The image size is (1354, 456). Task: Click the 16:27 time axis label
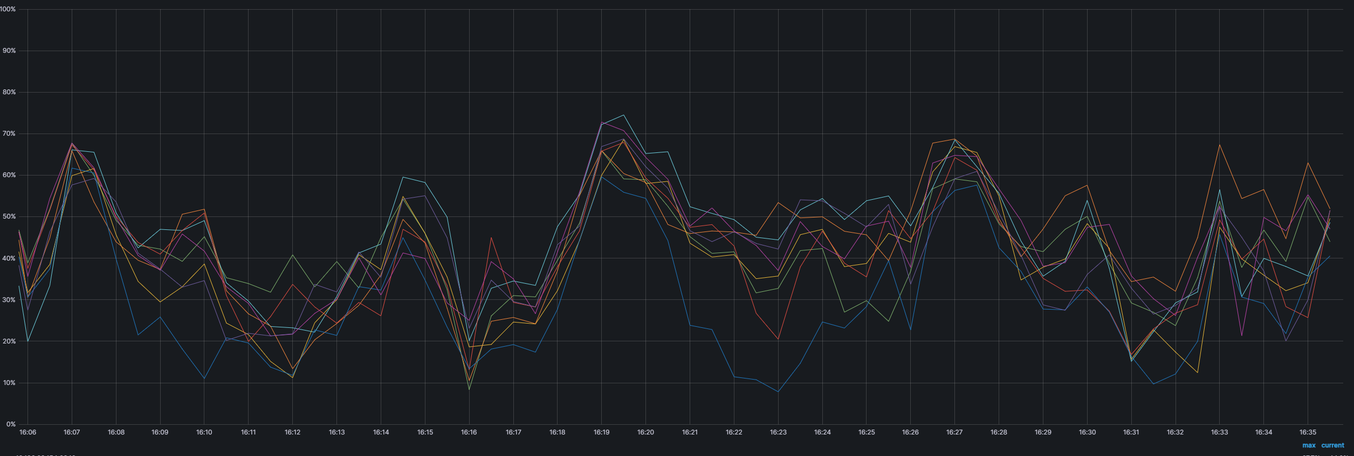[x=954, y=432]
